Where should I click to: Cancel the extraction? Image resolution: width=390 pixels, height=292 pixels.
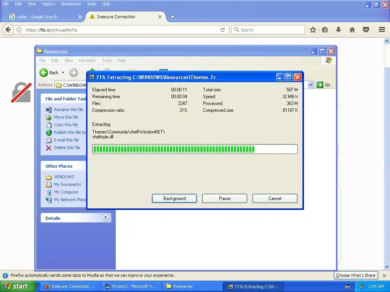(x=275, y=198)
